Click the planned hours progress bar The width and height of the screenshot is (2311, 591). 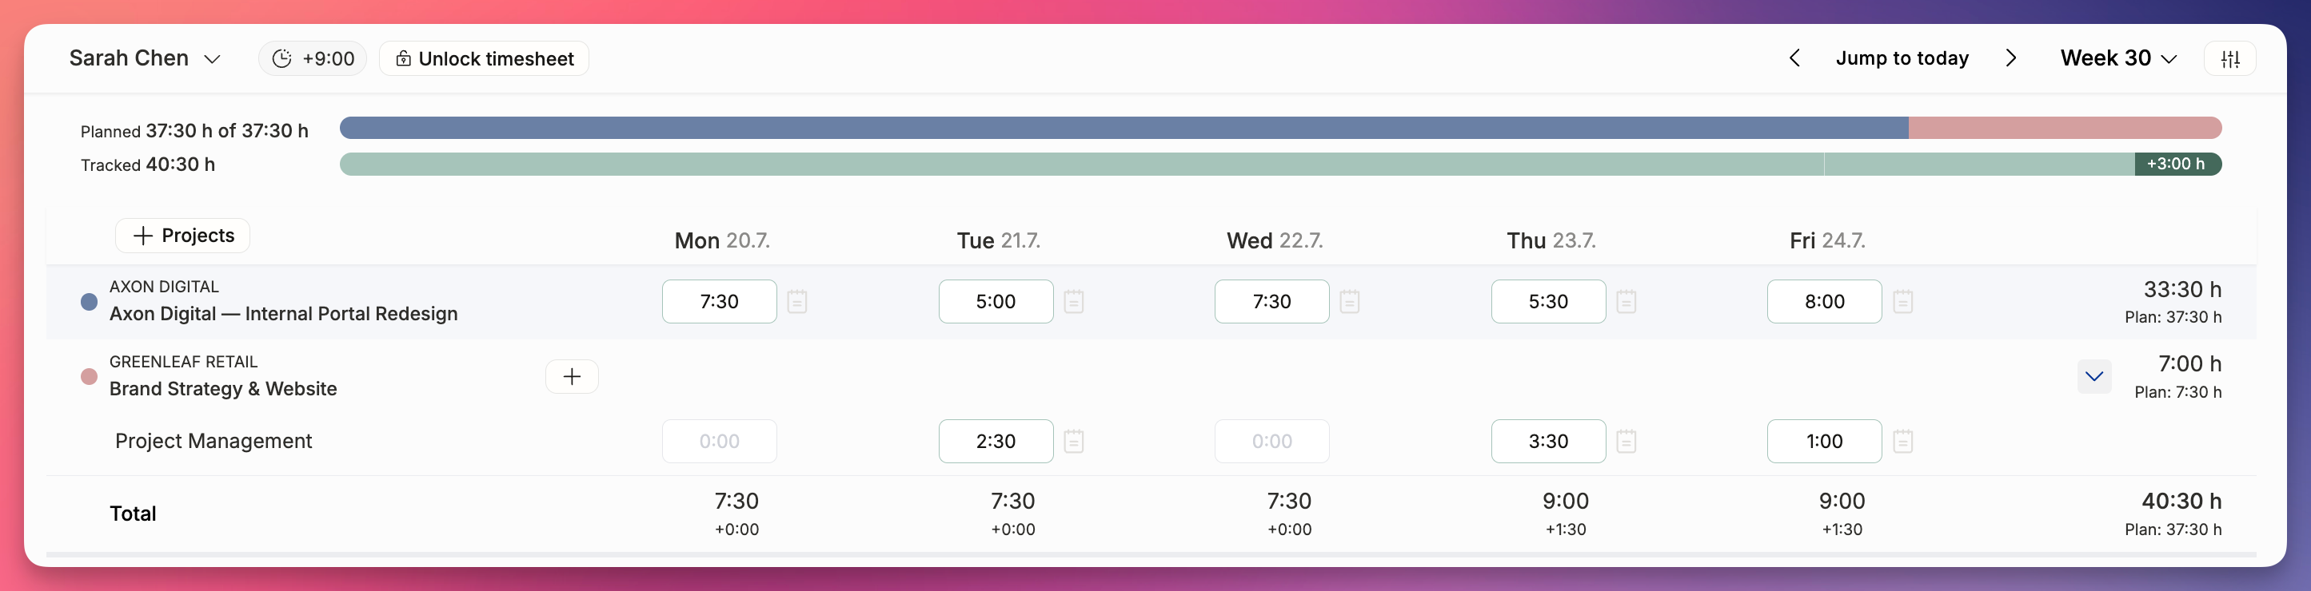[1280, 128]
